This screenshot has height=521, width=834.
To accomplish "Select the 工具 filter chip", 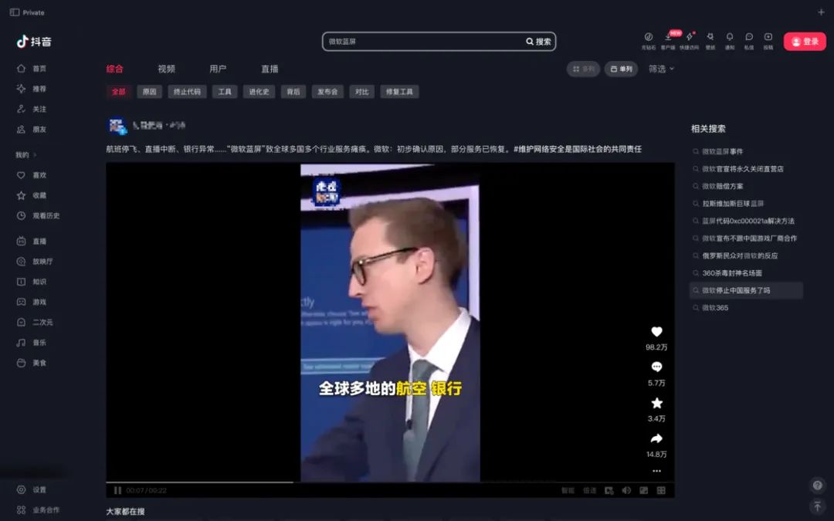I will pyautogui.click(x=225, y=91).
